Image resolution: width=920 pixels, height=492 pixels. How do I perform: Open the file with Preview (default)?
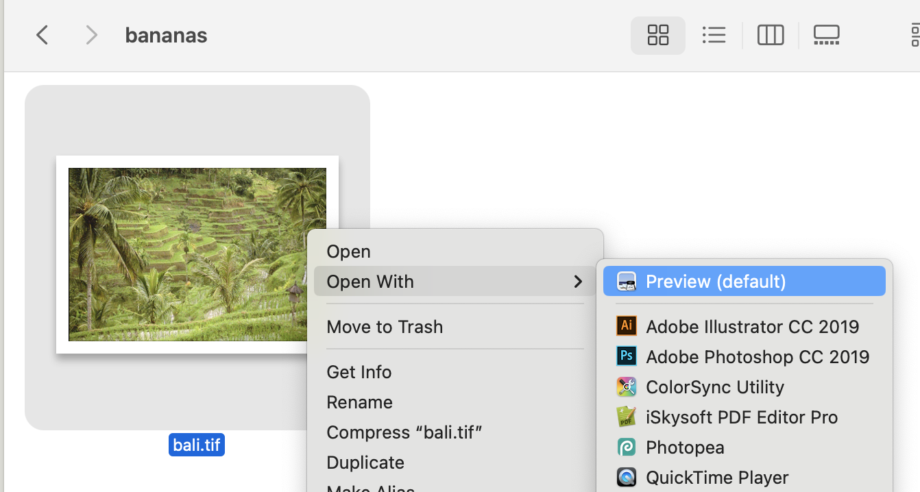(x=716, y=281)
